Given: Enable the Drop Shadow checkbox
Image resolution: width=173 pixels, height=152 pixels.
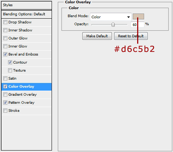Looking at the screenshot, I should coord(5,22).
